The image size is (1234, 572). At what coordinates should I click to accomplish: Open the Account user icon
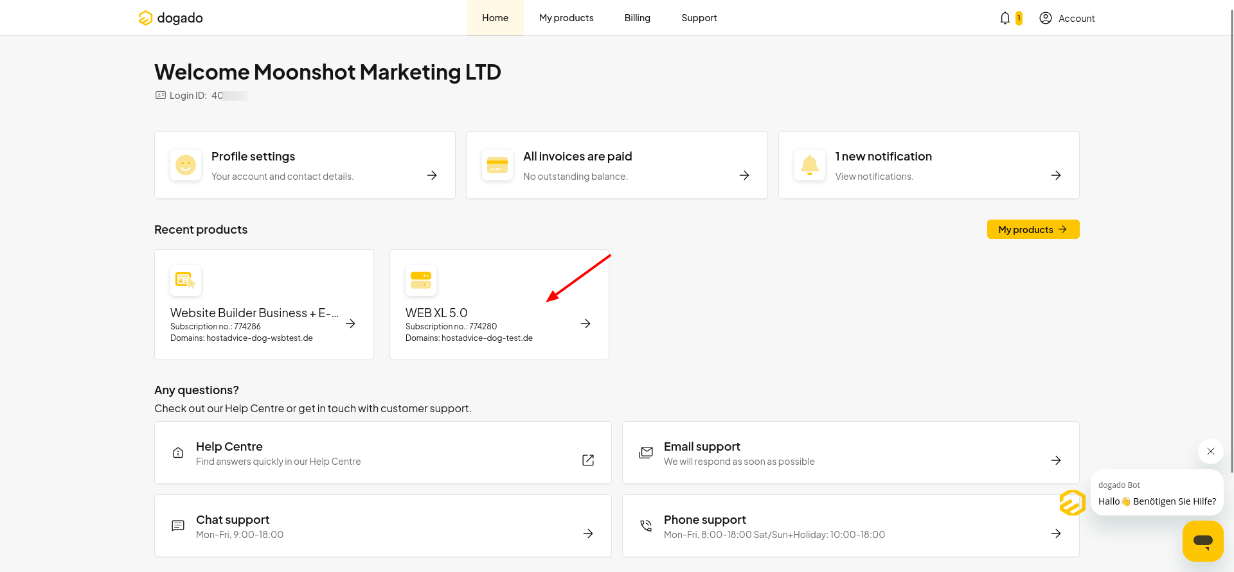tap(1046, 18)
